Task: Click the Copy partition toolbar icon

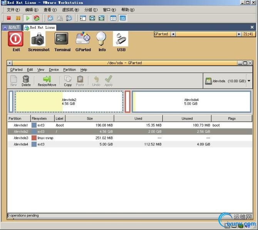Action: (68, 81)
